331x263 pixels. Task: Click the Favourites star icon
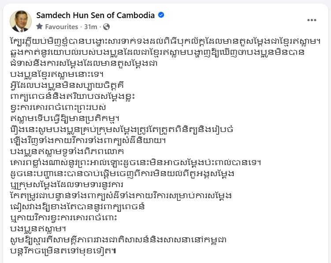pos(40,27)
